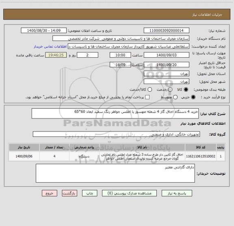This screenshot has height=226, width=234.
Task: Click the price validity time 16:00
Action: tap(120, 65)
